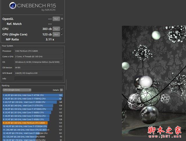Select ranking row 5 Core i7-4710MQ
186x141 pixels.
click(x=33, y=109)
